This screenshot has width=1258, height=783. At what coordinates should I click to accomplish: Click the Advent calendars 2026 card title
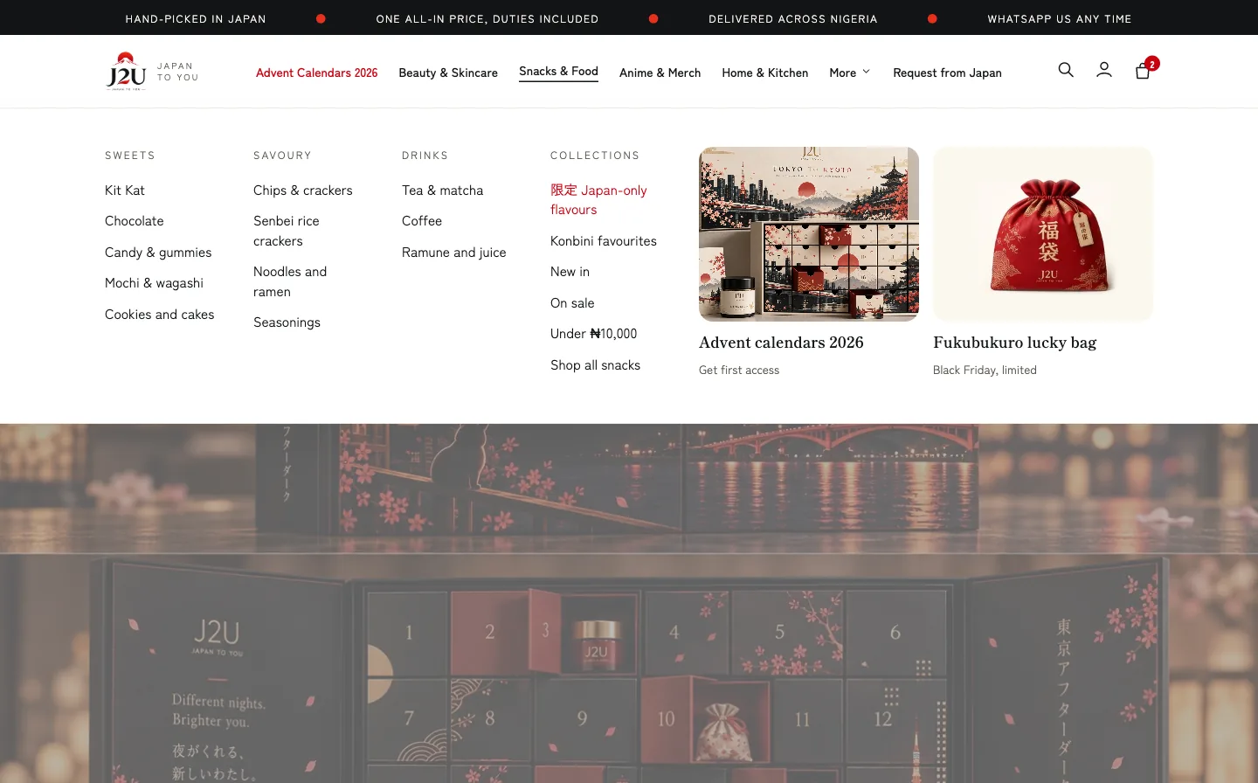pyautogui.click(x=781, y=343)
